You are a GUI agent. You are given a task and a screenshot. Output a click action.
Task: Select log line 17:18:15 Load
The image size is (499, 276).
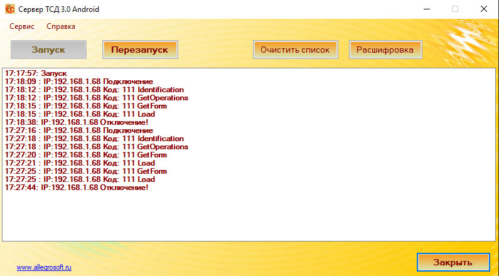[x=80, y=114]
